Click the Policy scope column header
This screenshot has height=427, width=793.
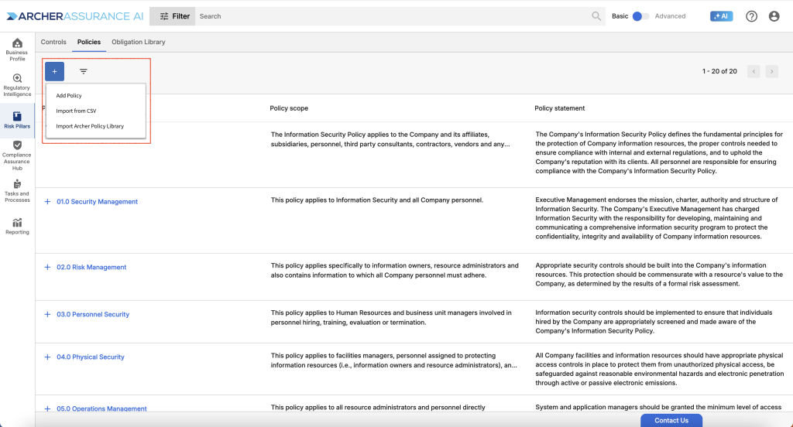pos(289,108)
